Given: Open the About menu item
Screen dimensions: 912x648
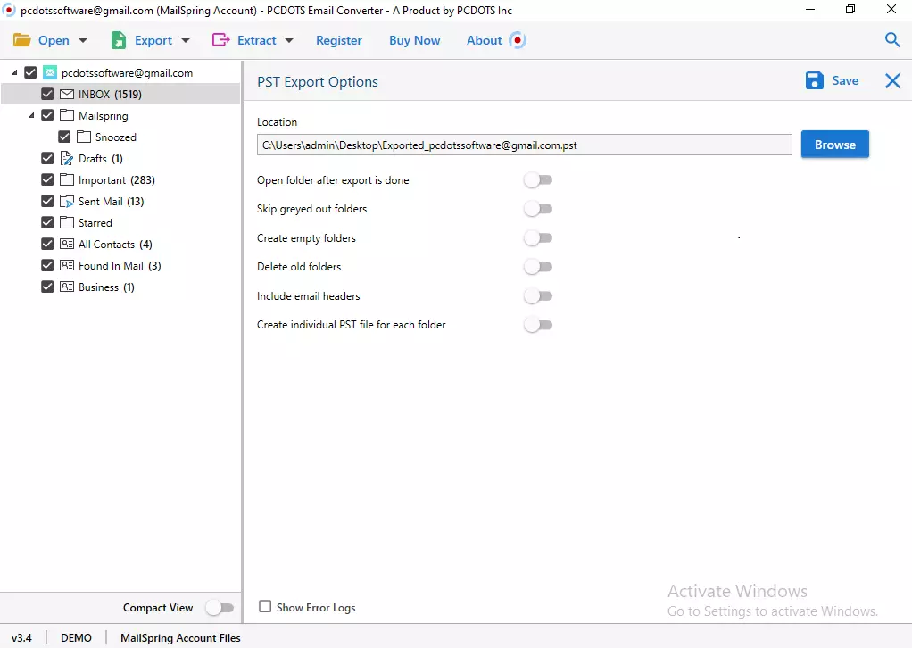Looking at the screenshot, I should (x=484, y=40).
